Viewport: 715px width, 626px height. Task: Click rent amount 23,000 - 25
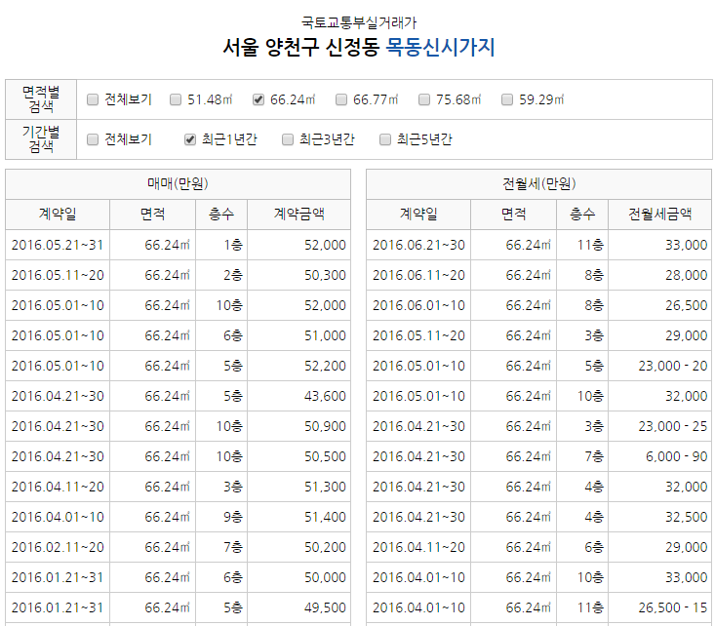tap(673, 426)
